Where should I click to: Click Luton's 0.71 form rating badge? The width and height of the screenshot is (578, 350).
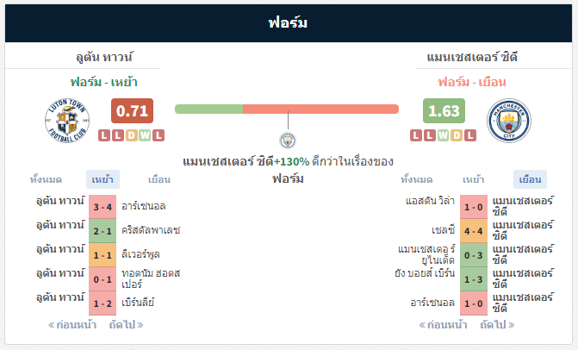click(132, 110)
